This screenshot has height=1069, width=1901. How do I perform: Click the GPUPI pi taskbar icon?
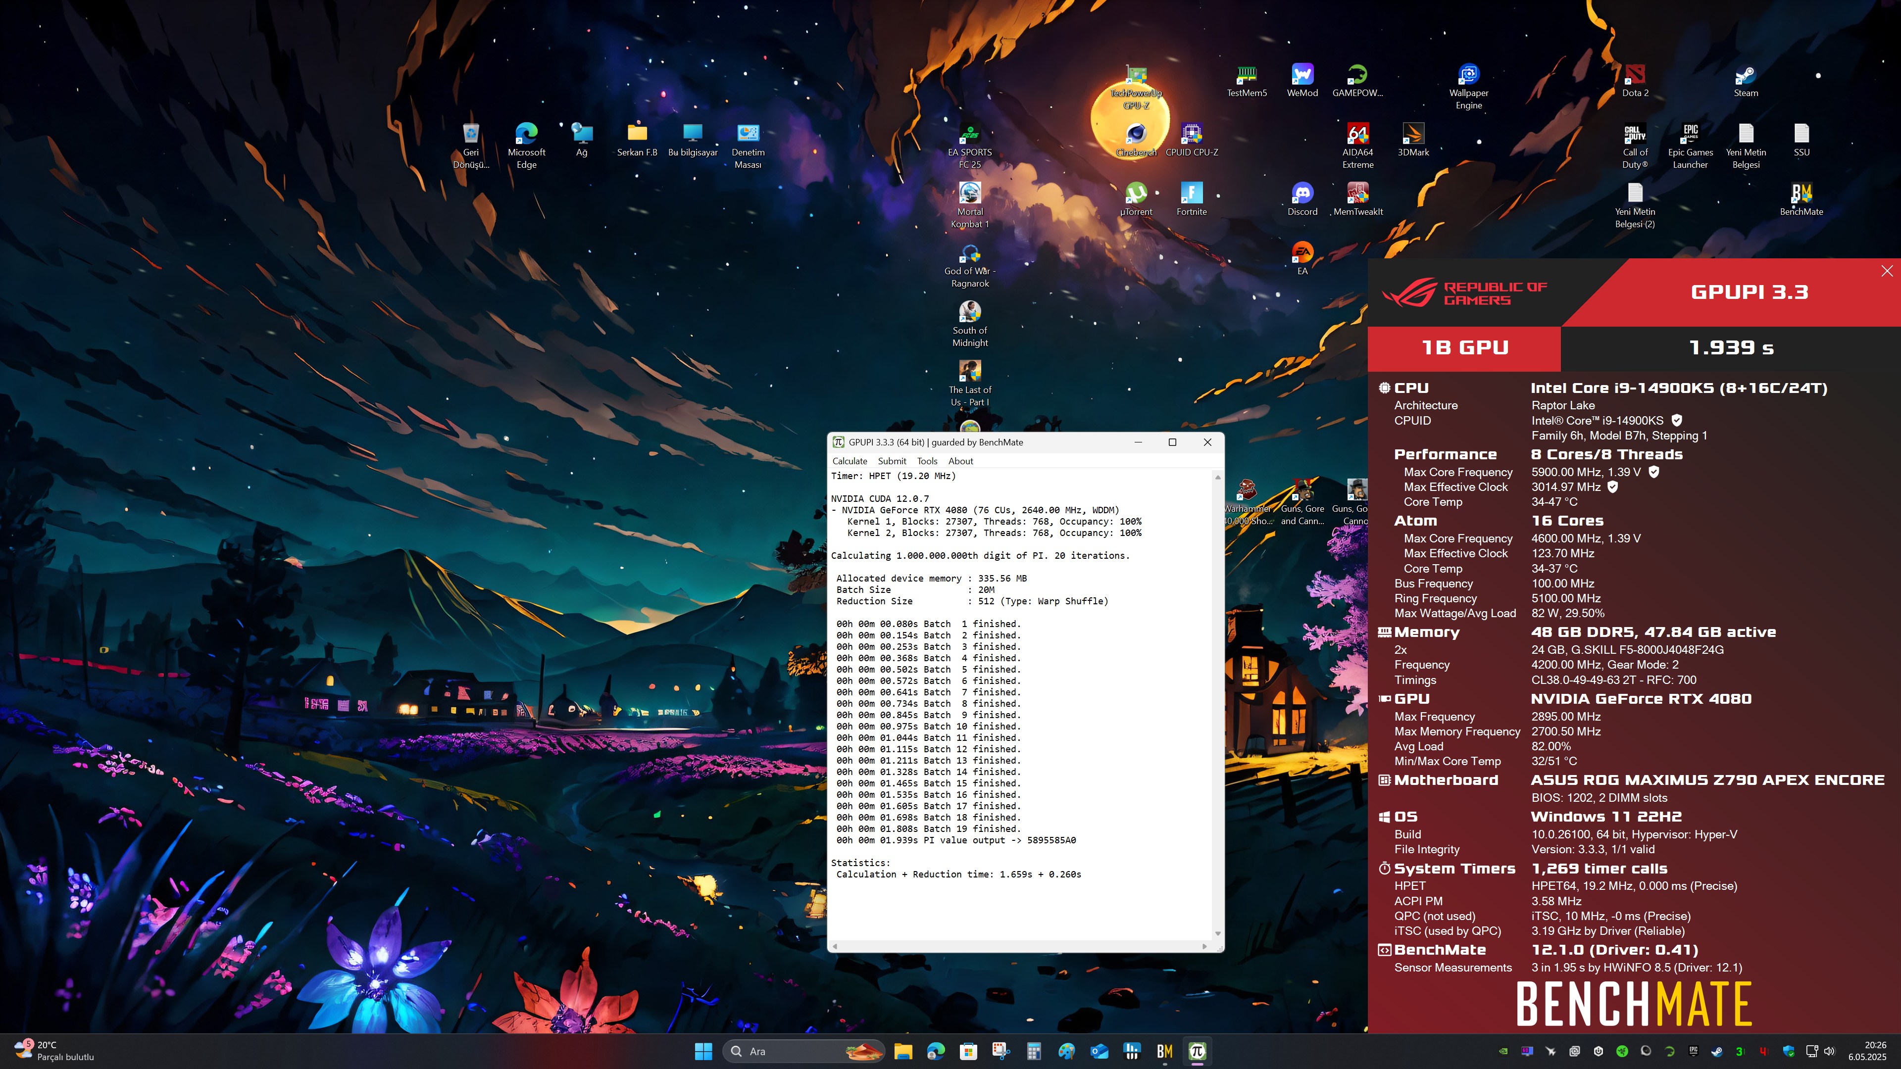point(1197,1051)
